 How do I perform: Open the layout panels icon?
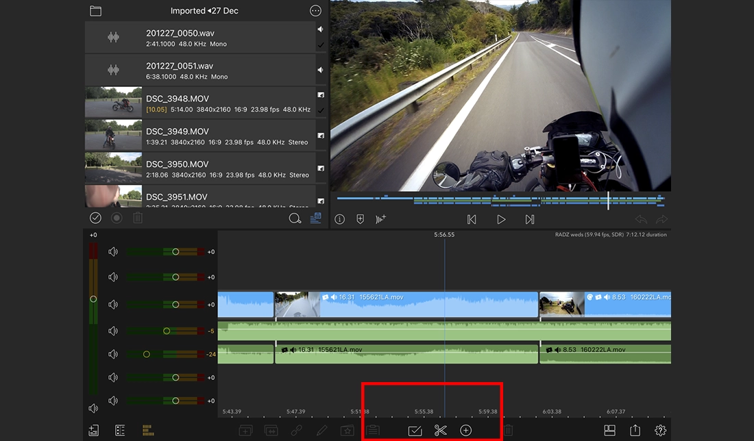(x=609, y=431)
